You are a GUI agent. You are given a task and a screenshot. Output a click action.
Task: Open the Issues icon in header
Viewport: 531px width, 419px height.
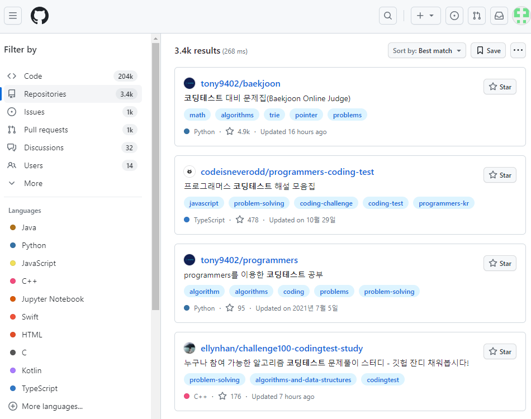point(454,16)
